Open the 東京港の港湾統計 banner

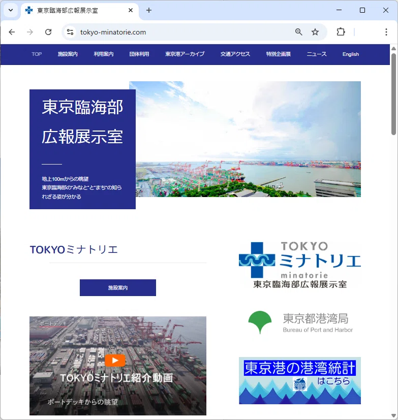coord(299,380)
